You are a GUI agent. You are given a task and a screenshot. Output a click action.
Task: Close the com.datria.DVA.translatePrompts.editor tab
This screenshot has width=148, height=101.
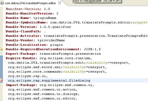[60, 3]
